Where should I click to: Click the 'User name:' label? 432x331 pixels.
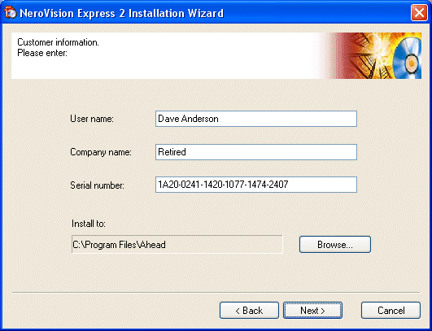92,119
